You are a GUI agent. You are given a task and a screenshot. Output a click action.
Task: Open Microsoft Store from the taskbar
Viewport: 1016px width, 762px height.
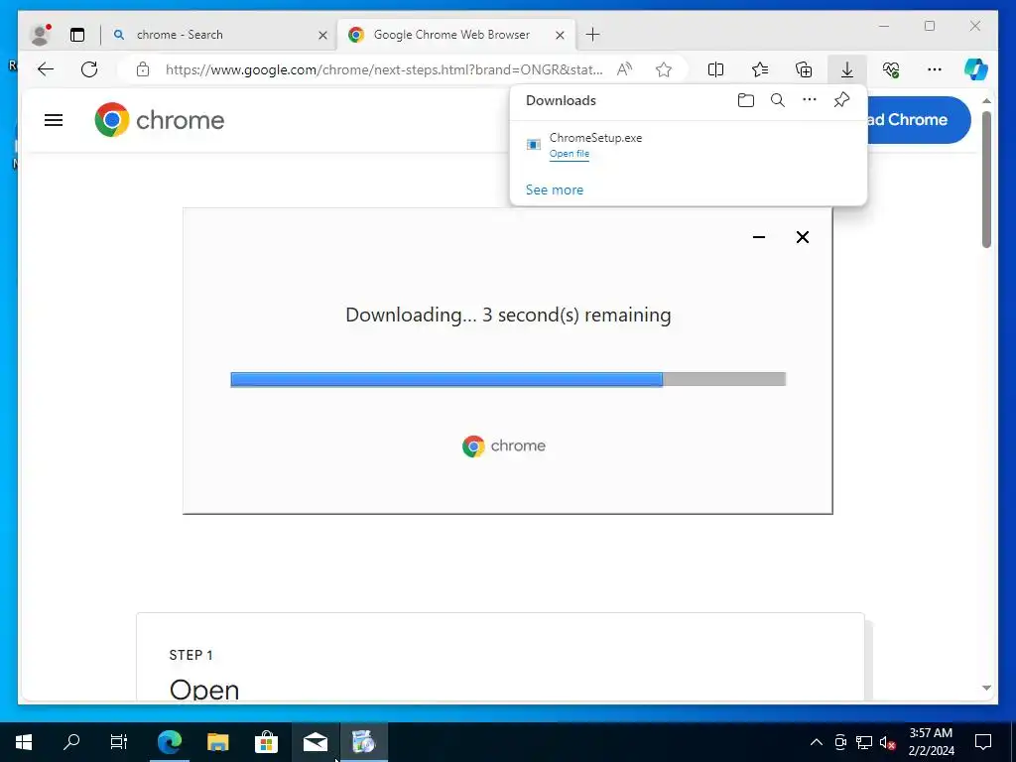tap(266, 742)
